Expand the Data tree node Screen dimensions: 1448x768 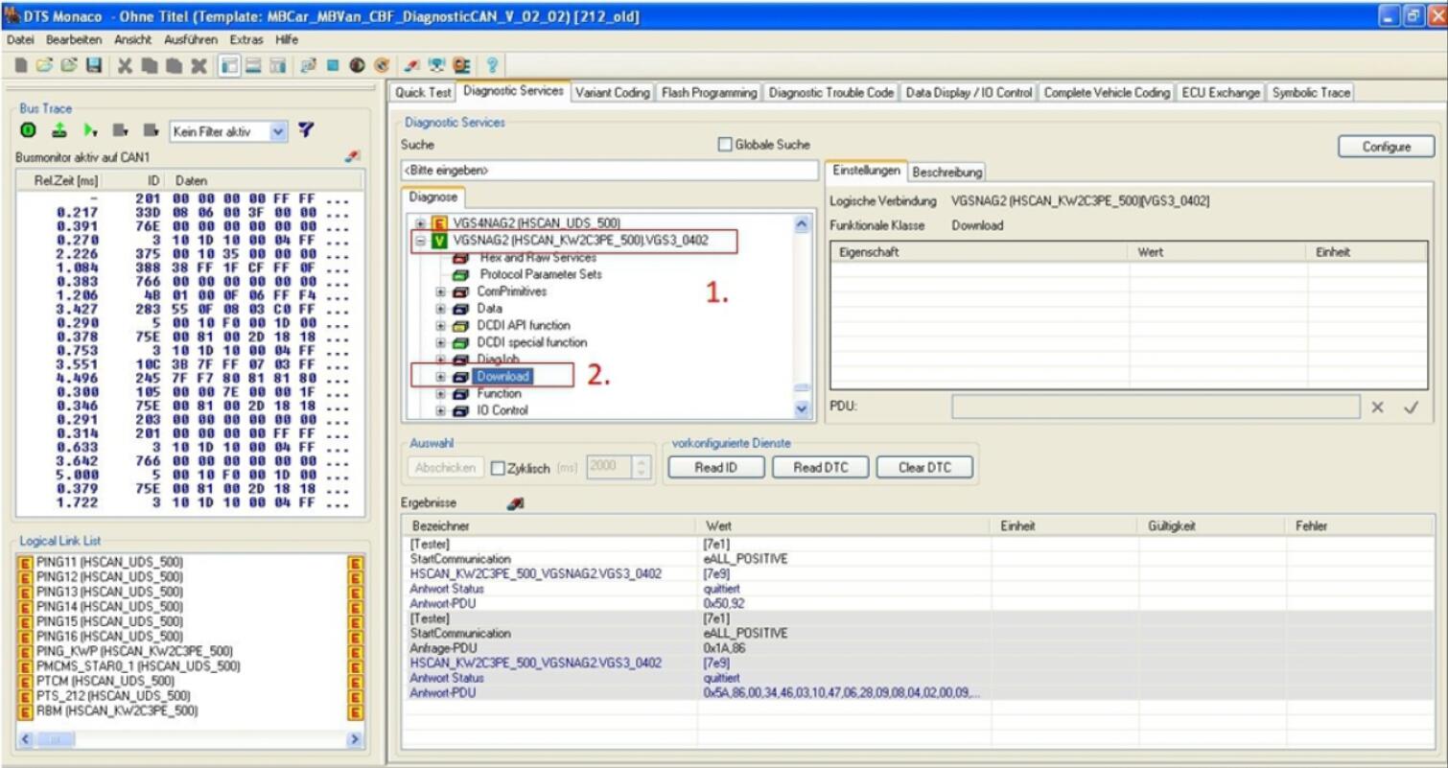click(x=441, y=309)
